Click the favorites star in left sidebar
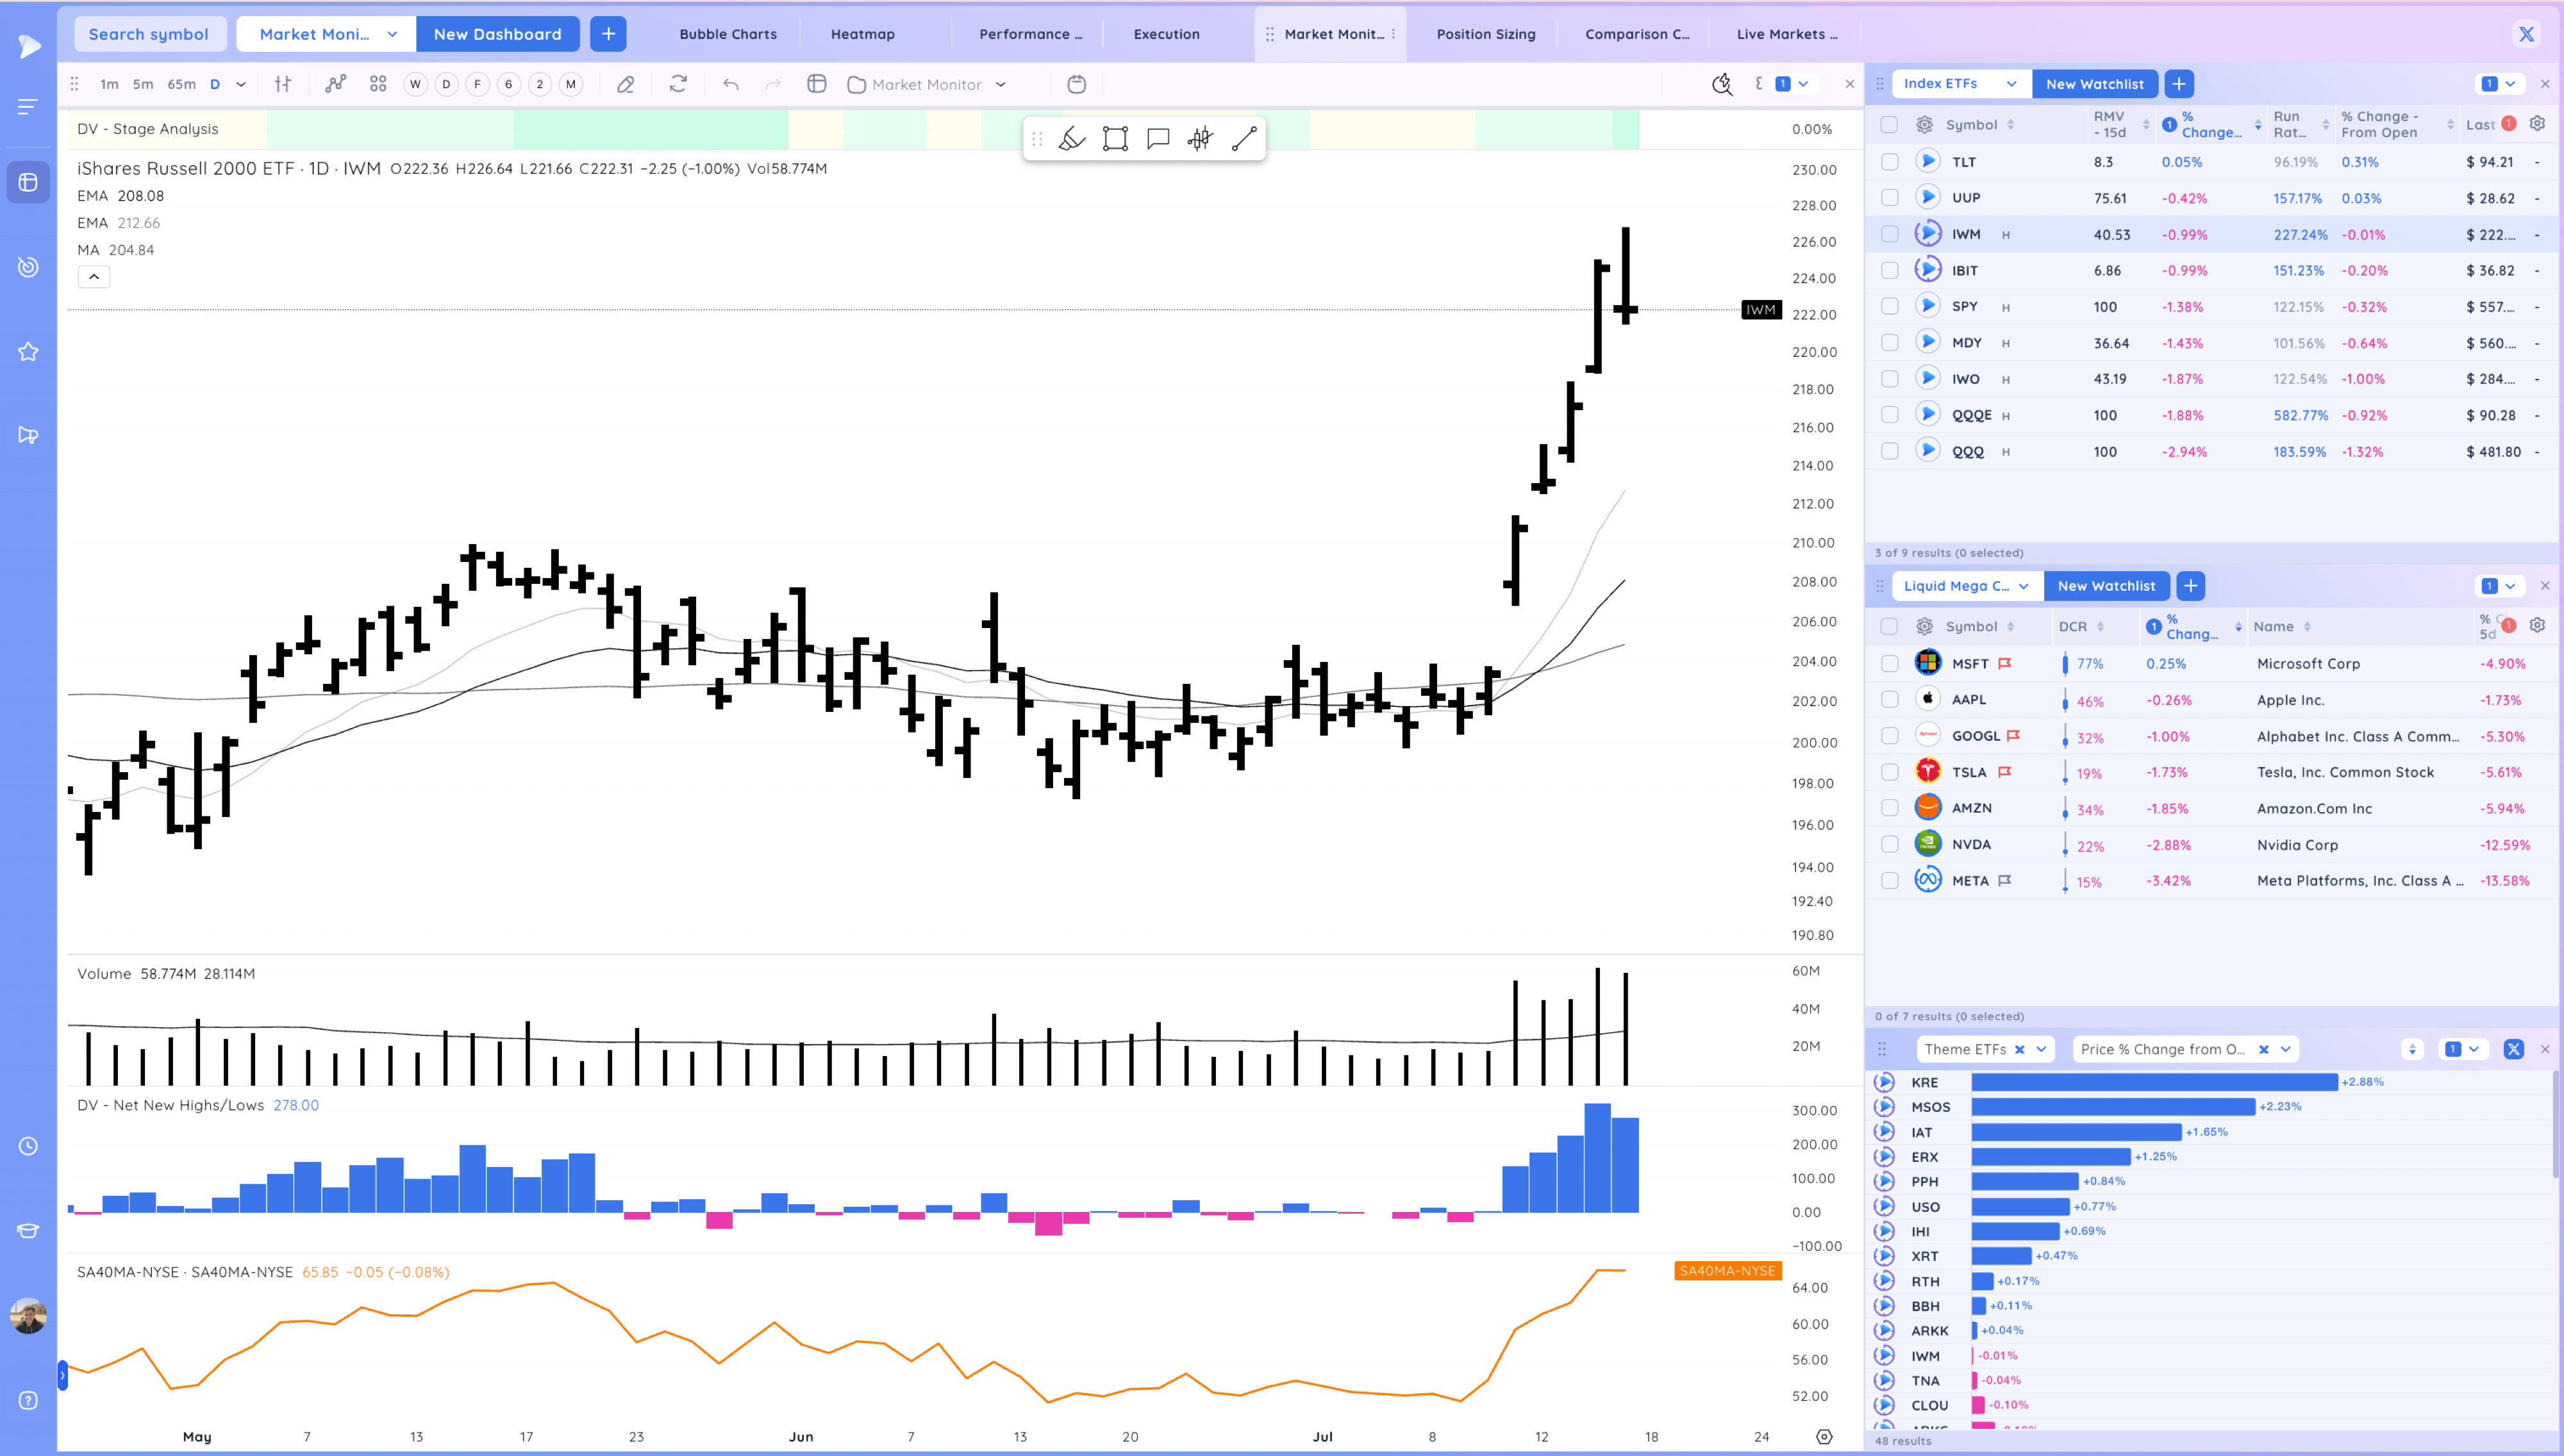Image resolution: width=2564 pixels, height=1456 pixels. coord(28,352)
